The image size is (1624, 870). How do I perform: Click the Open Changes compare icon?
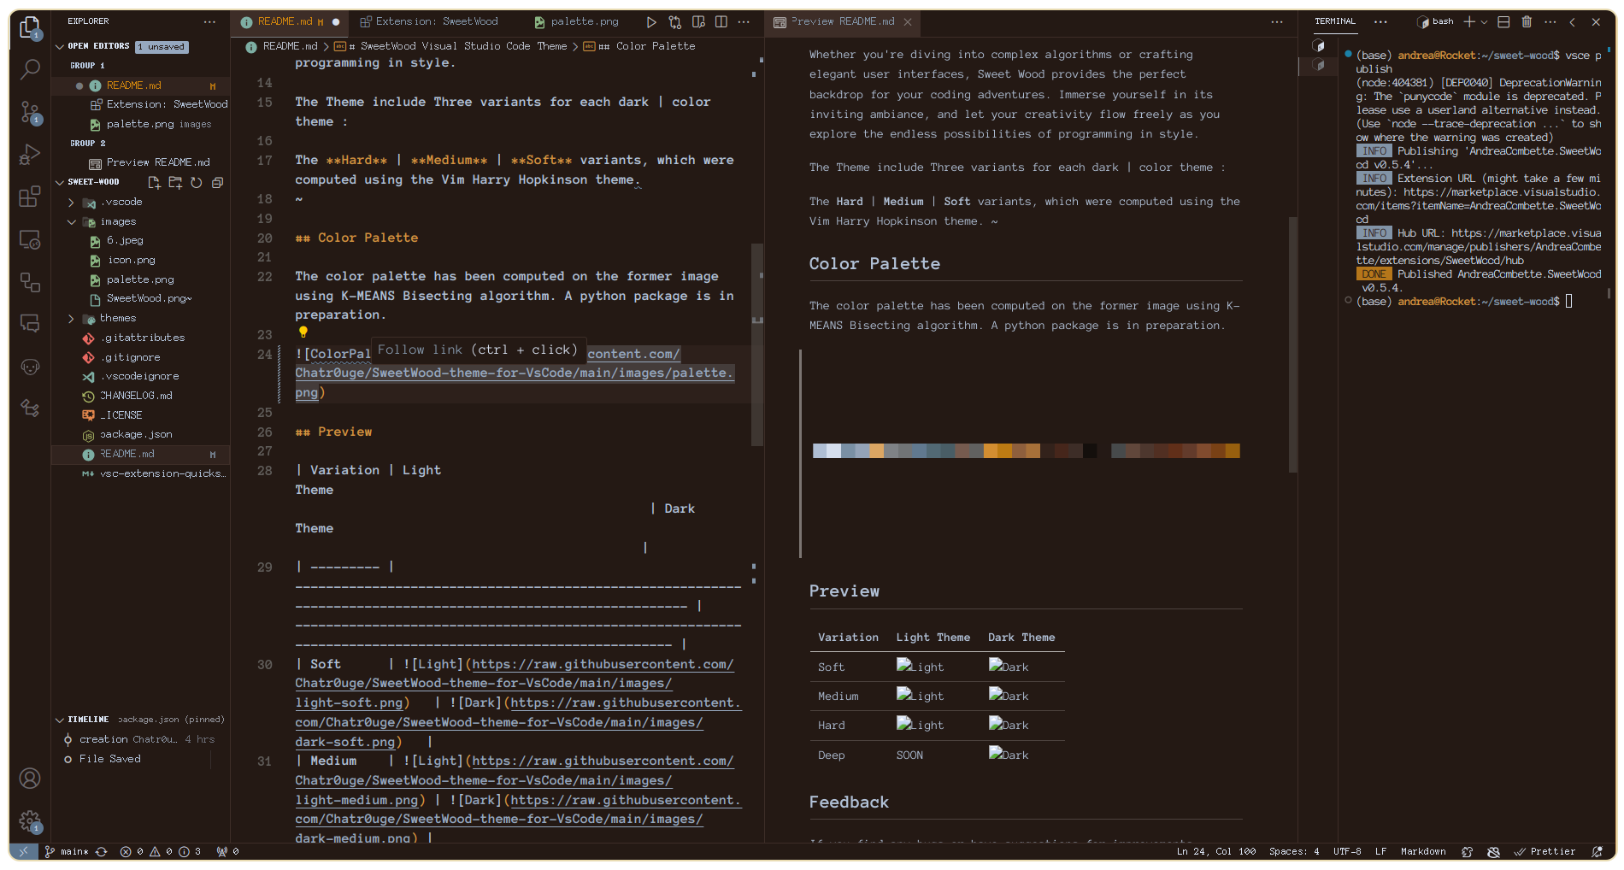pyautogui.click(x=675, y=21)
